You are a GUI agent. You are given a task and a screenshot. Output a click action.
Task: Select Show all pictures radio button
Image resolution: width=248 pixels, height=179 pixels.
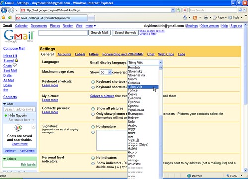coord(93,109)
